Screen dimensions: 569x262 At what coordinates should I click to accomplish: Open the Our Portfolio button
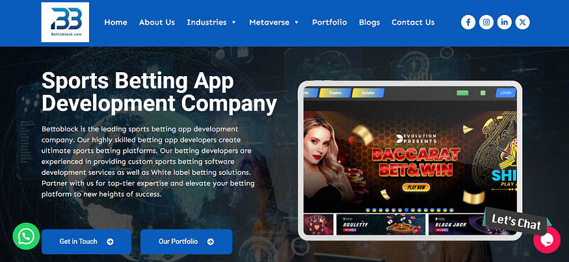(186, 242)
